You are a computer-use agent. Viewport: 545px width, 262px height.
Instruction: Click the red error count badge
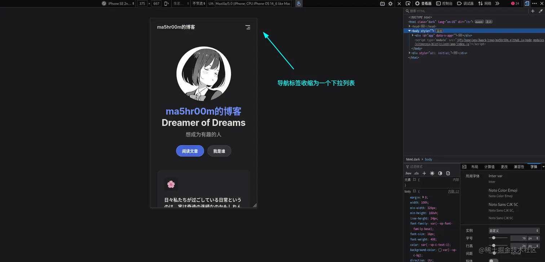coord(515,3)
